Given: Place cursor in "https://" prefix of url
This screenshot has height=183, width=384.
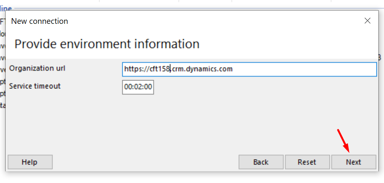Looking at the screenshot, I should tap(135, 69).
